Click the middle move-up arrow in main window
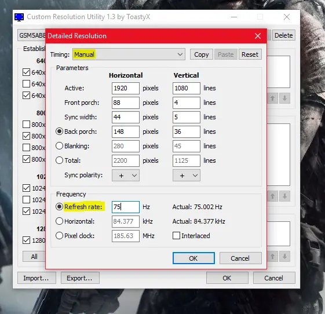 [272, 196]
